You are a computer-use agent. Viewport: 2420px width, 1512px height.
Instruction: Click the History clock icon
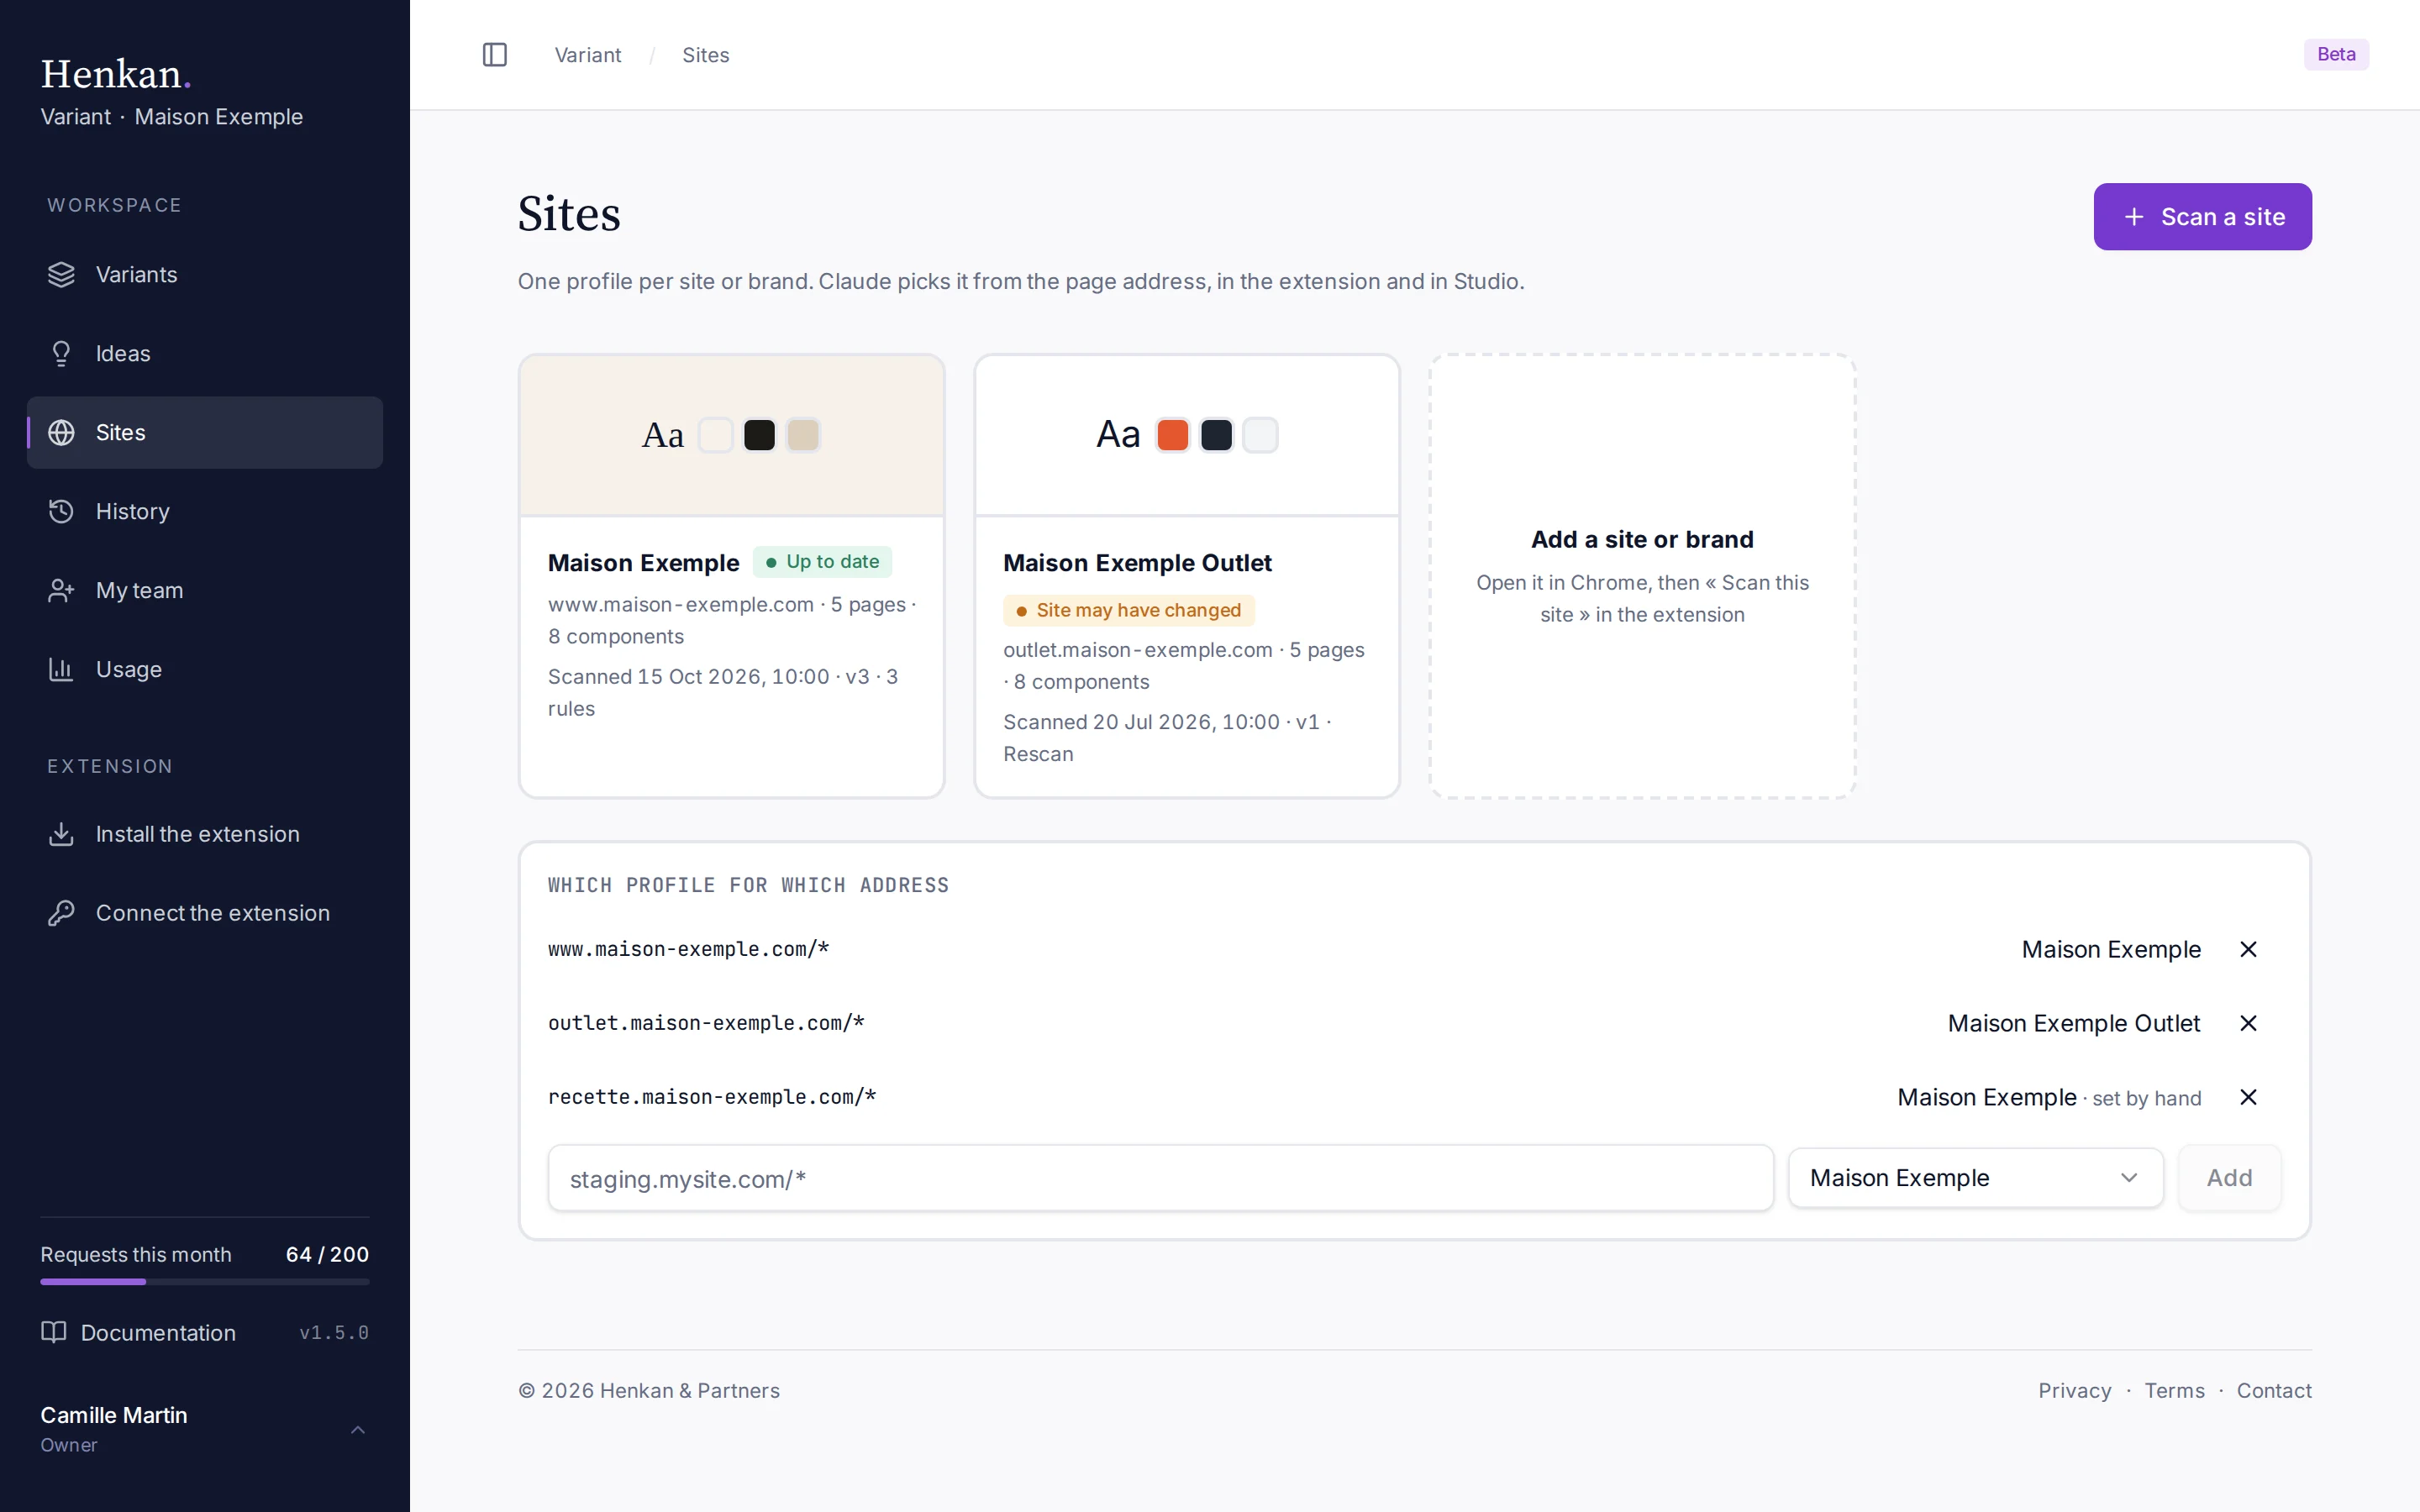point(61,512)
